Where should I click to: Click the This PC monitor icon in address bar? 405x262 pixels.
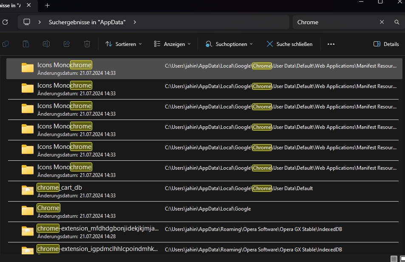pyautogui.click(x=27, y=22)
